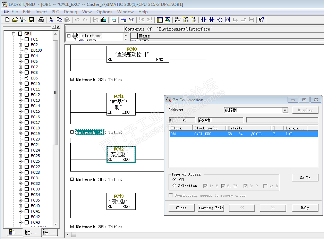Click the Save floppy disk icon

pos(31,20)
